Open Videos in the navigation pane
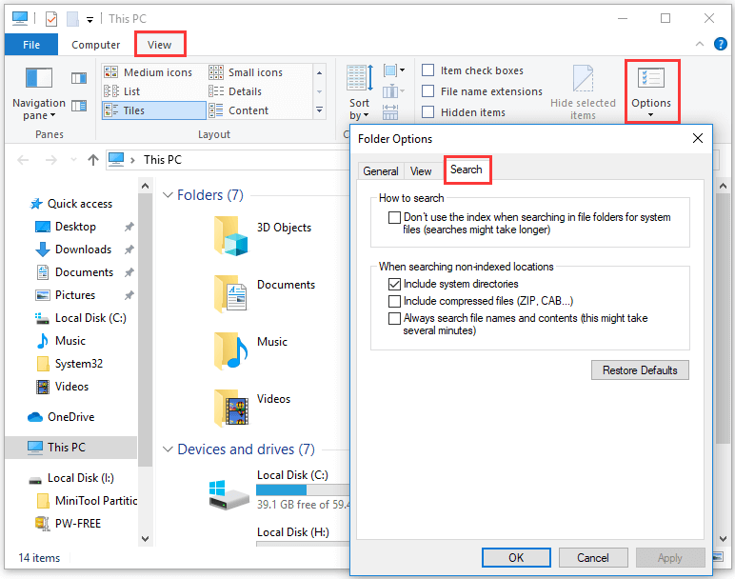The height and width of the screenshot is (579, 735). click(62, 387)
